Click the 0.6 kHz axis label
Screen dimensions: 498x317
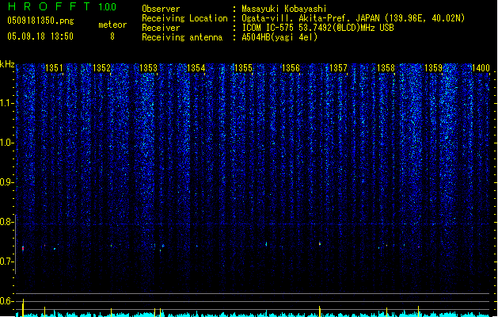coord(6,301)
